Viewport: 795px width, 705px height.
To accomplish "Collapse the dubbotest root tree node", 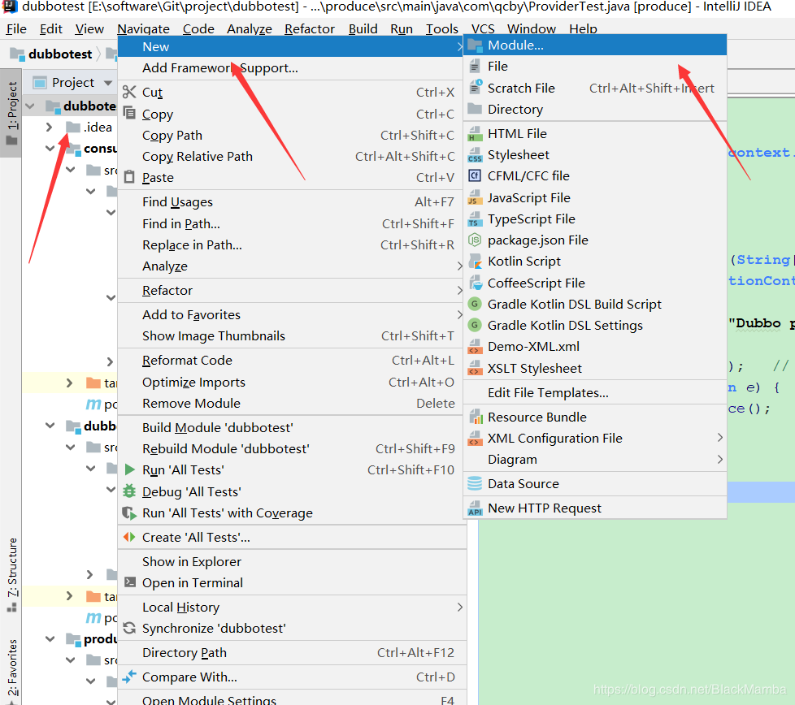I will pyautogui.click(x=30, y=106).
